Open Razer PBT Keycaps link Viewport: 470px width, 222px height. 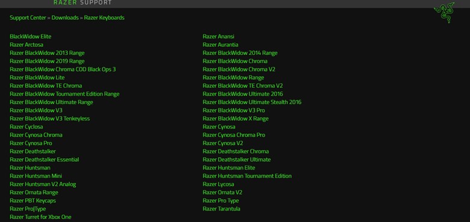click(x=33, y=201)
